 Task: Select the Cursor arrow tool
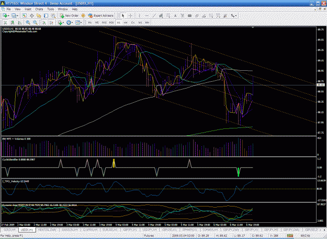pos(123,16)
